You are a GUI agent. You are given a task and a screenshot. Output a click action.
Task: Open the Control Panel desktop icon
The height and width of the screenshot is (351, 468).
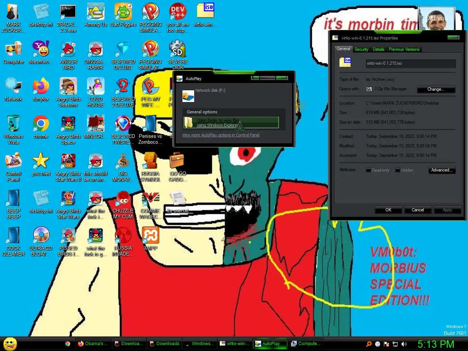(14, 167)
